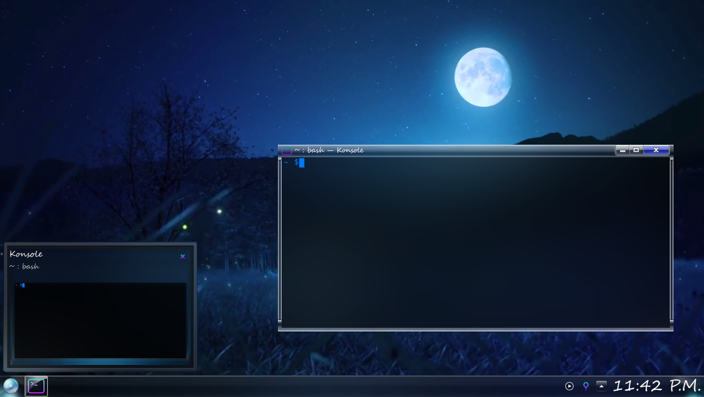Click the "~ : bash — Konsole" window title
This screenshot has height=397, width=704.
(329, 150)
